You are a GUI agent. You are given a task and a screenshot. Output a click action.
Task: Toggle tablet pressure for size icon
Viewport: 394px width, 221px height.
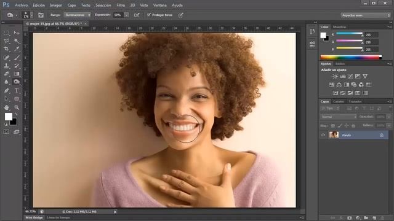pos(180,15)
